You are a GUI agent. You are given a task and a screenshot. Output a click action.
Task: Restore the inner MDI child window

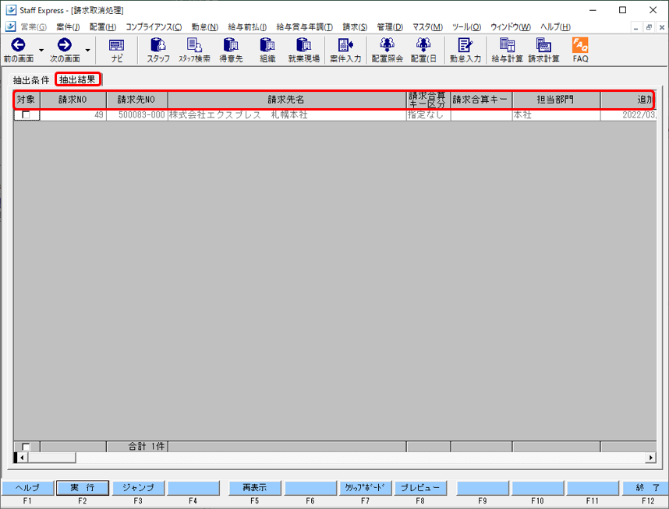(x=649, y=27)
